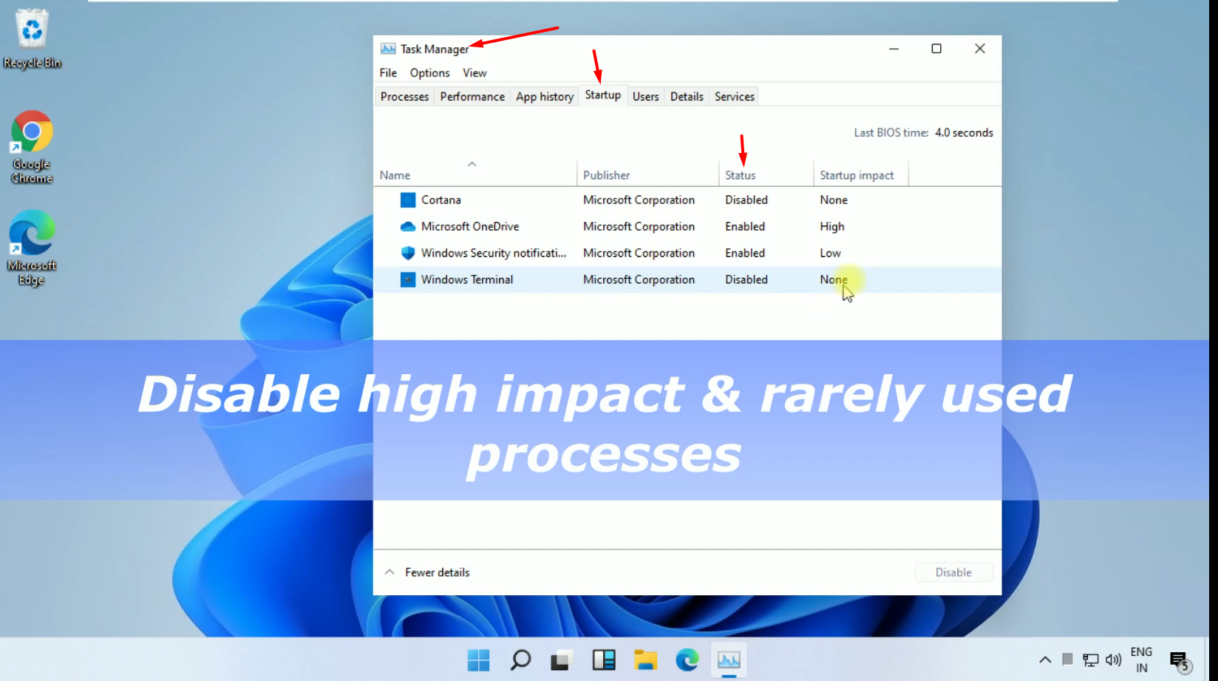The image size is (1218, 681).
Task: Open taskbar Search
Action: 520,660
